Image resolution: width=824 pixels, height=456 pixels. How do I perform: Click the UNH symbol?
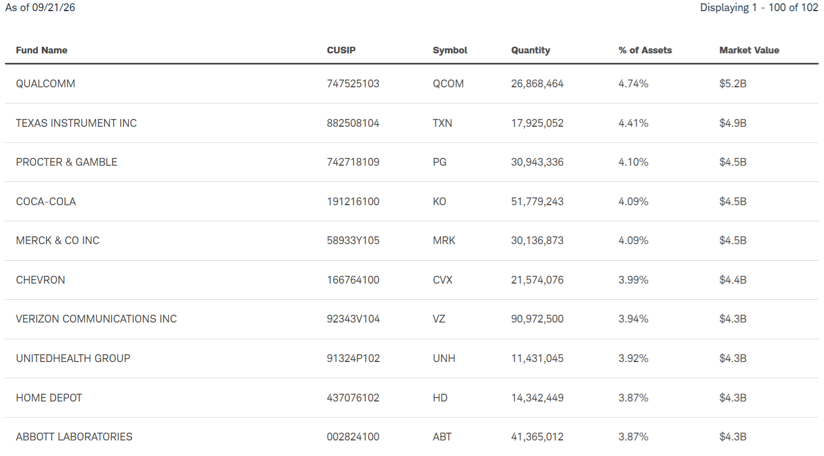coord(444,358)
